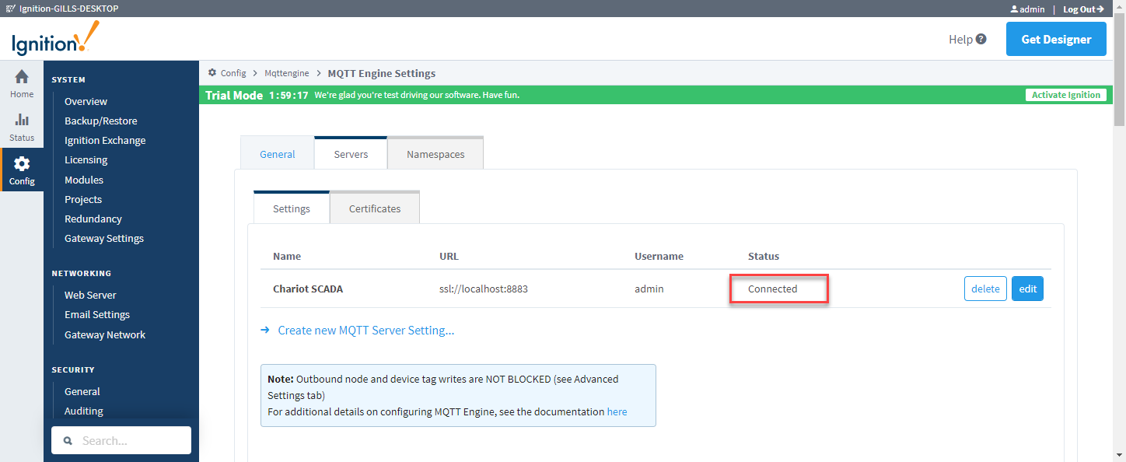
Task: Open Ignition Exchange in sidebar
Action: click(x=105, y=140)
